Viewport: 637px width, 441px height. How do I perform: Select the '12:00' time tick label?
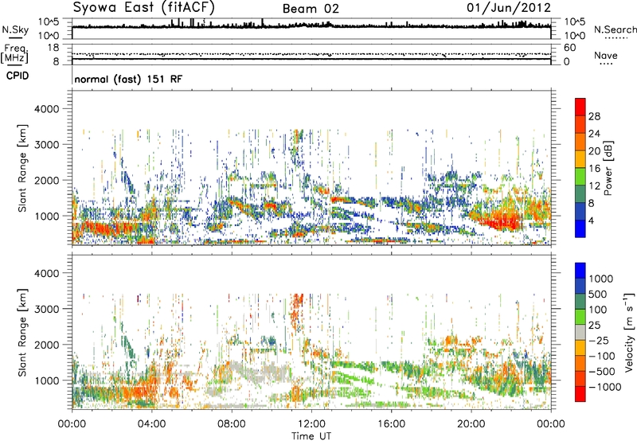pyautogui.click(x=311, y=424)
